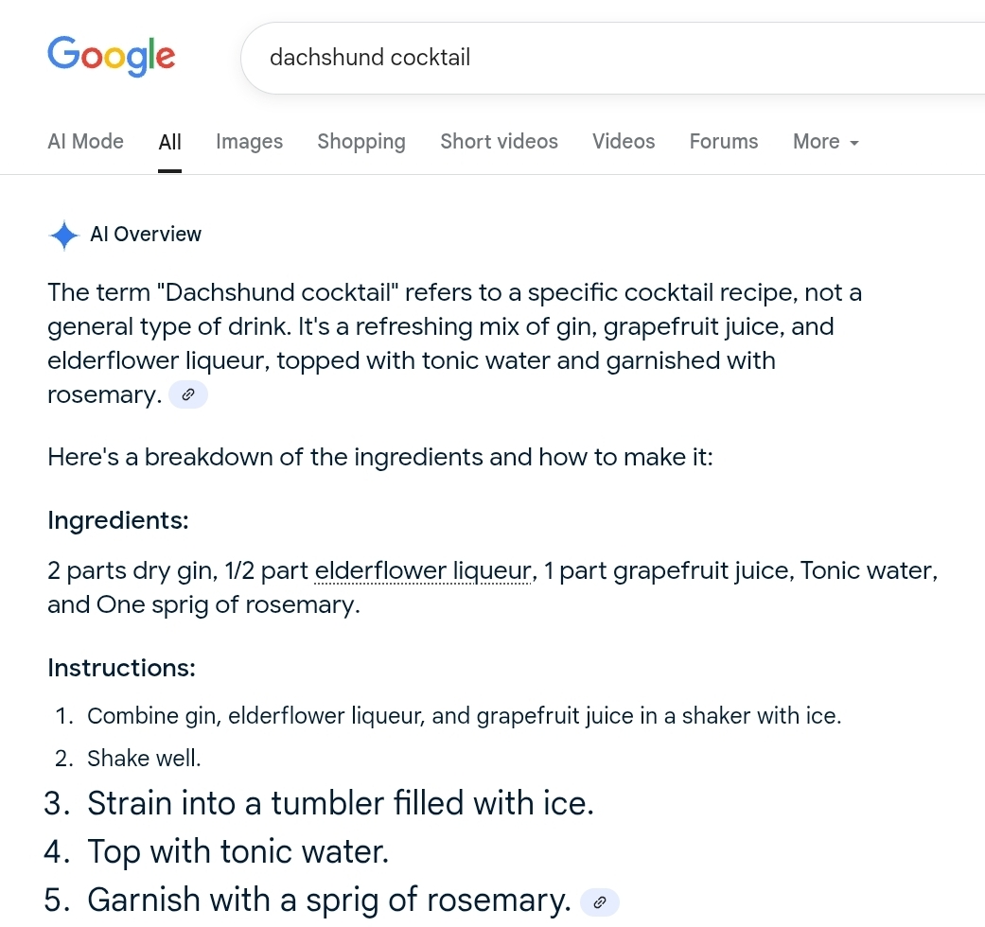Go to the Shopping tab
Viewport: 985px width, 927px height.
pos(361,142)
